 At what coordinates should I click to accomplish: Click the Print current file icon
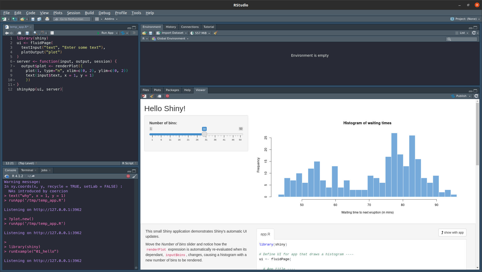tap(47, 19)
